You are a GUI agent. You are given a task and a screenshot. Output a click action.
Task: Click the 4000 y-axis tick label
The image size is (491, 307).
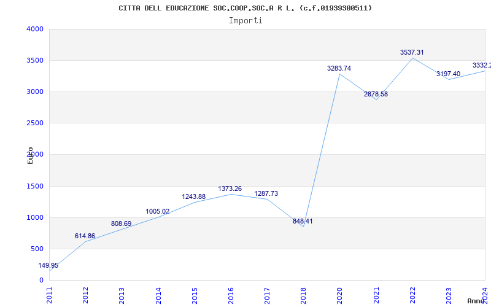click(x=35, y=29)
